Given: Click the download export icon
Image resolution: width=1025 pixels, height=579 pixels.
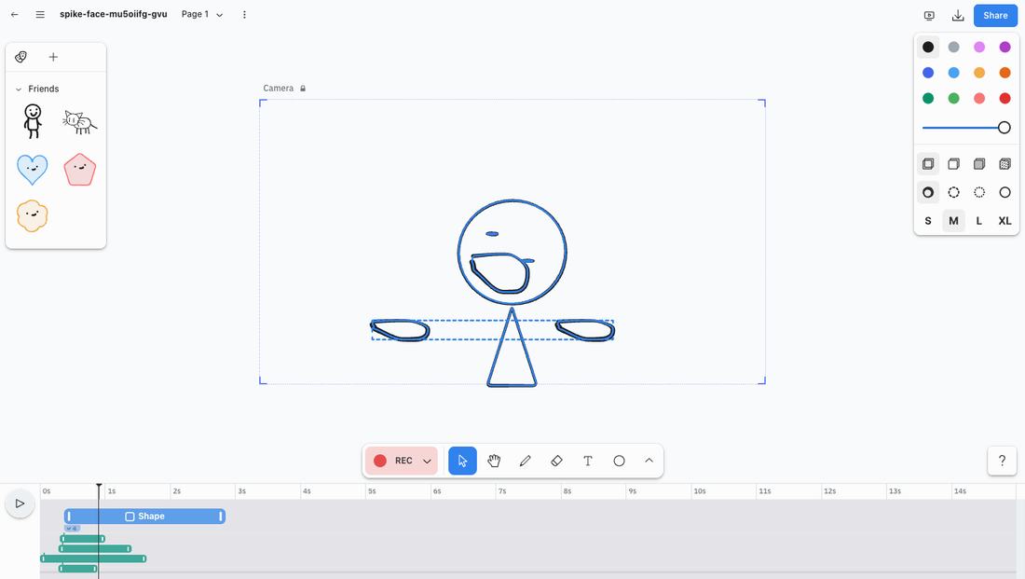Looking at the screenshot, I should 958,15.
